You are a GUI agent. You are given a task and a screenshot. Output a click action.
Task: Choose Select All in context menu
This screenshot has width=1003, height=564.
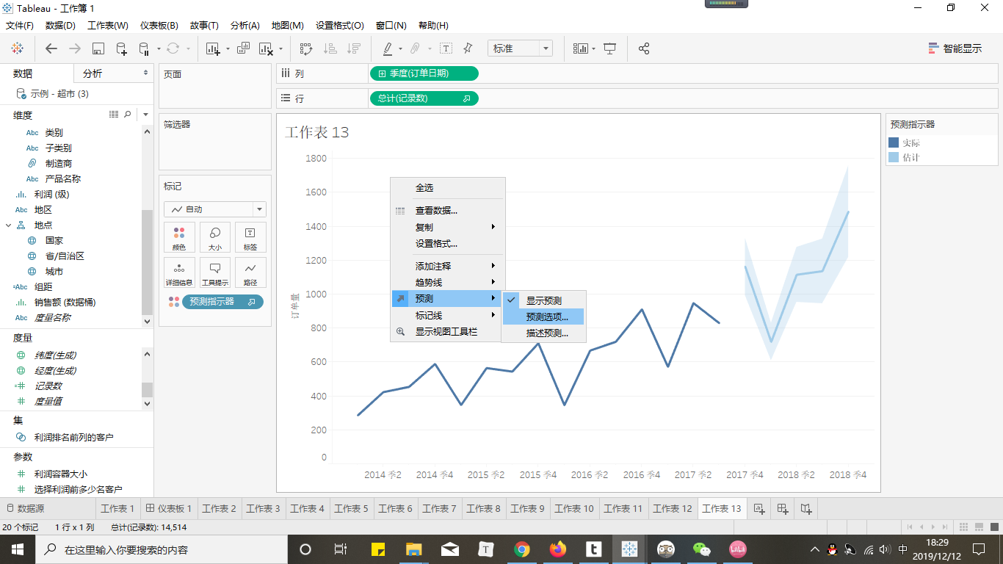tap(448, 188)
